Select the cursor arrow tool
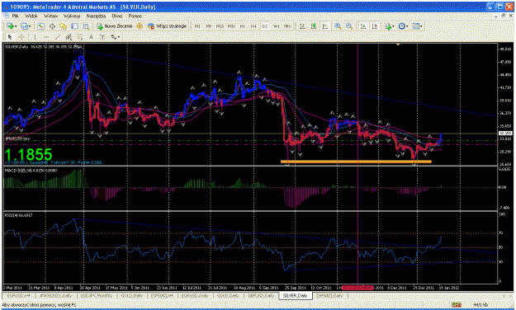This screenshot has height=310, width=516. [x=10, y=37]
